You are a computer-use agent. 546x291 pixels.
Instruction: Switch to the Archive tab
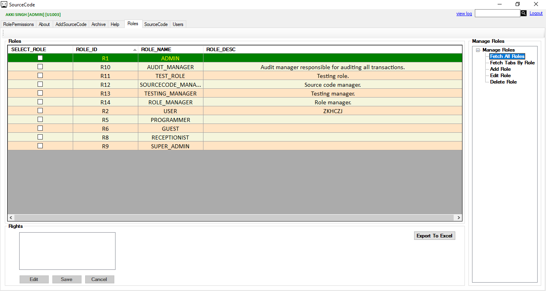point(98,24)
